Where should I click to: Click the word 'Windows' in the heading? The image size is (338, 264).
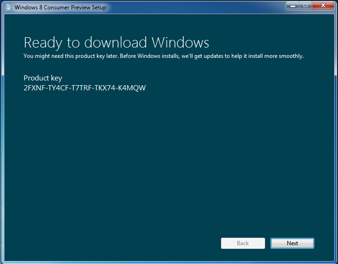point(181,42)
